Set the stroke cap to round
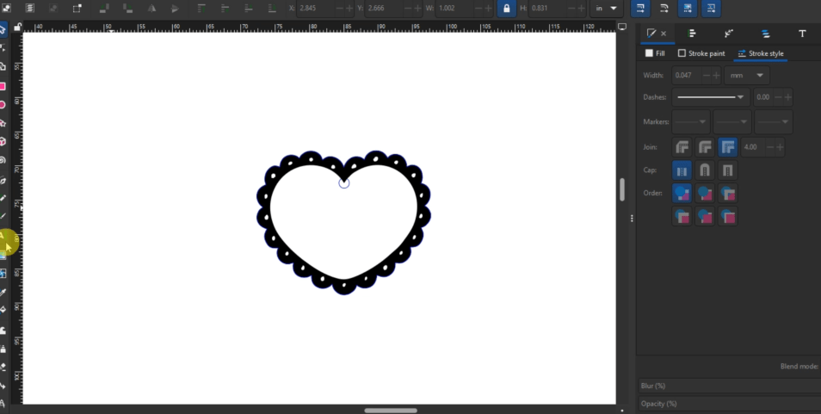 point(705,170)
